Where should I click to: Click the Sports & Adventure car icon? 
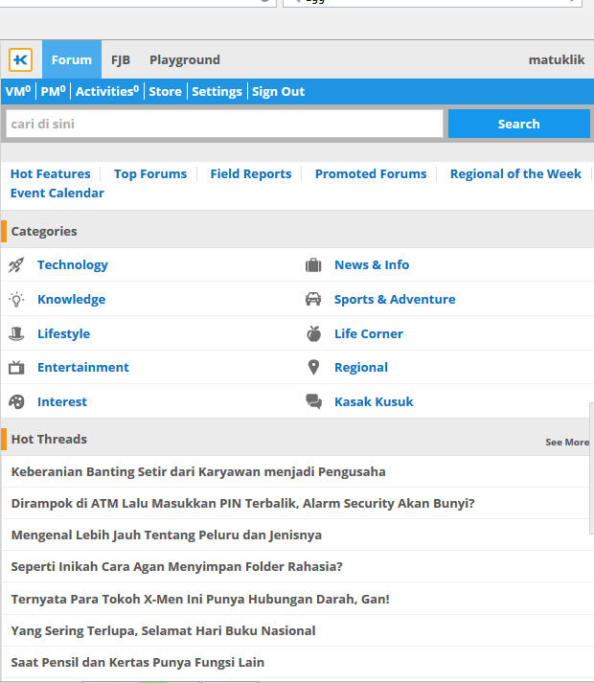(313, 299)
